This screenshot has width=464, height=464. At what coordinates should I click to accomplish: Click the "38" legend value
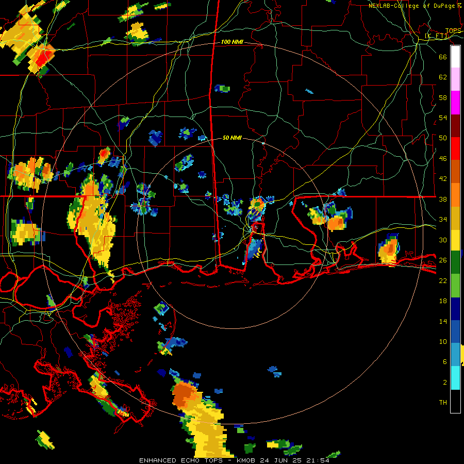[443, 199]
